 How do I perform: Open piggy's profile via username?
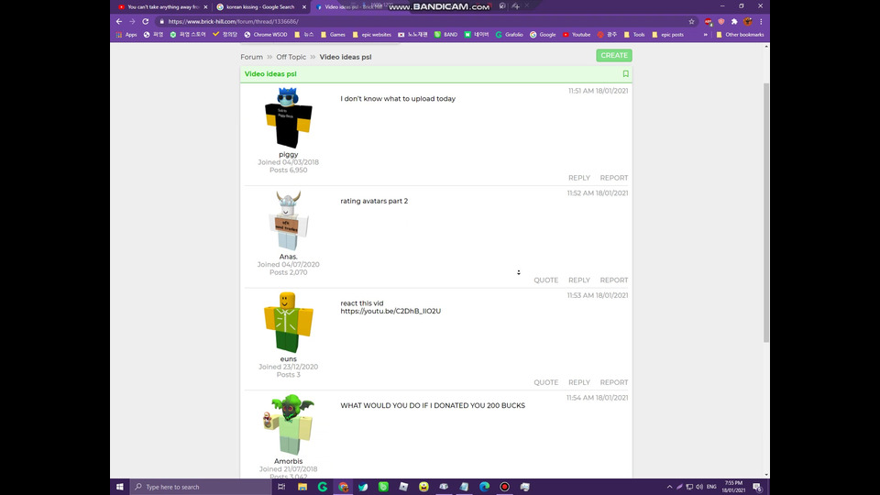[x=288, y=154]
